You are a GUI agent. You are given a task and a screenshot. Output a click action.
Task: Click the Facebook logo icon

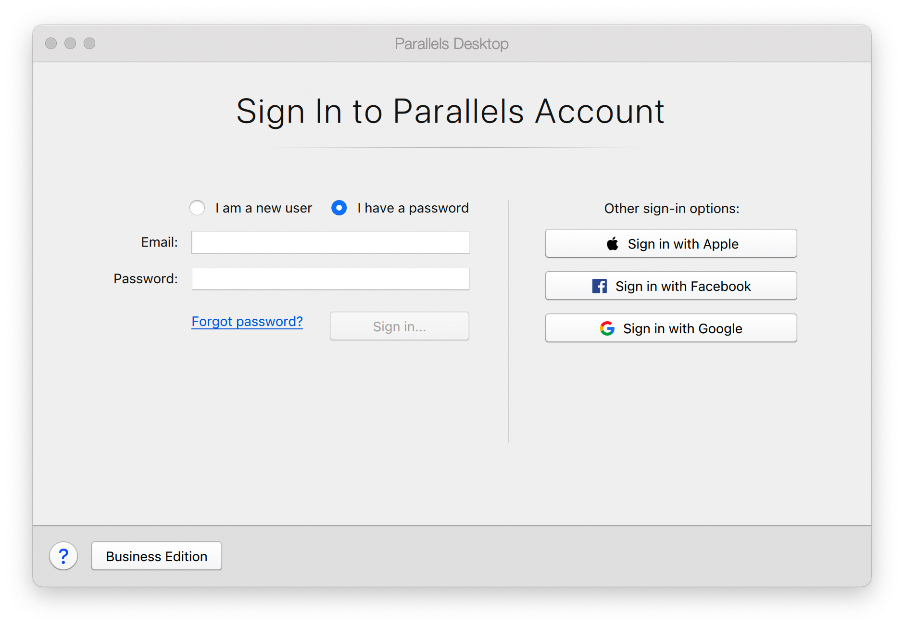pos(599,286)
